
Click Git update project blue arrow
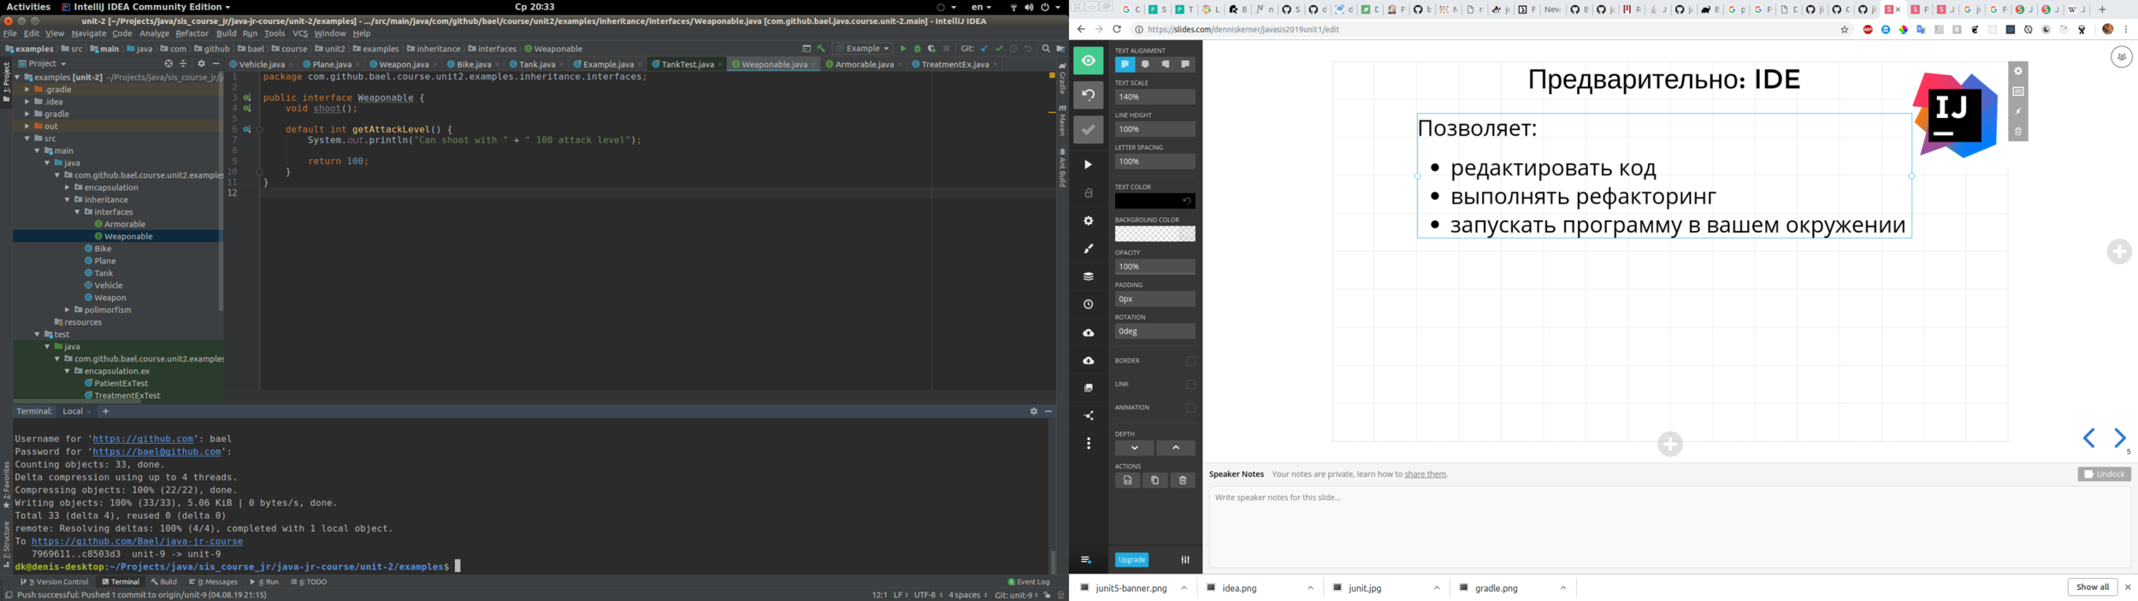pos(984,49)
